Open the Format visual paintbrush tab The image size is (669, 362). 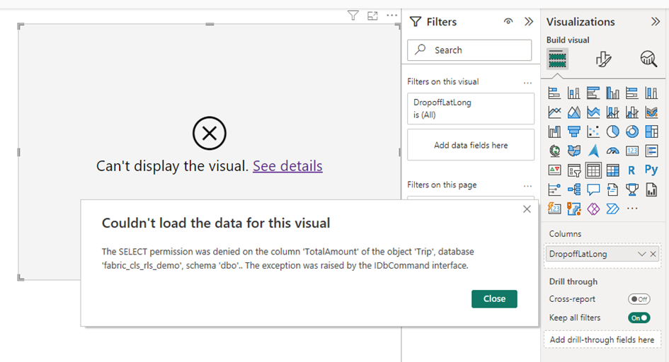603,59
